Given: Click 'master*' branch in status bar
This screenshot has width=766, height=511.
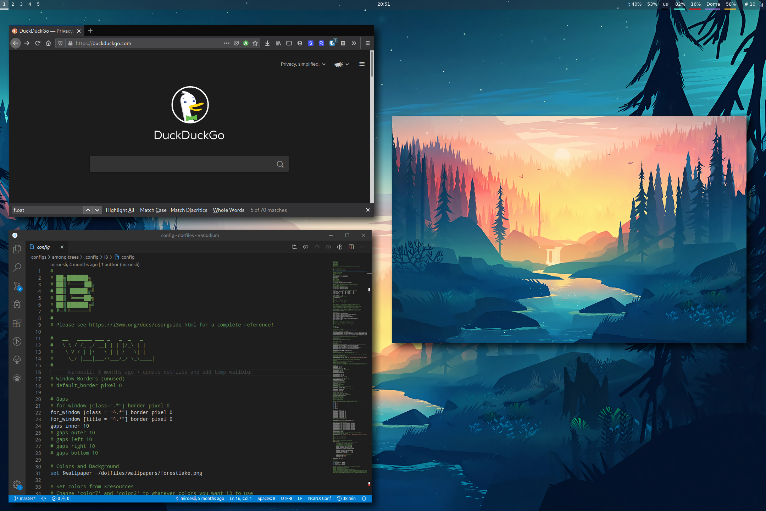Looking at the screenshot, I should [x=25, y=499].
